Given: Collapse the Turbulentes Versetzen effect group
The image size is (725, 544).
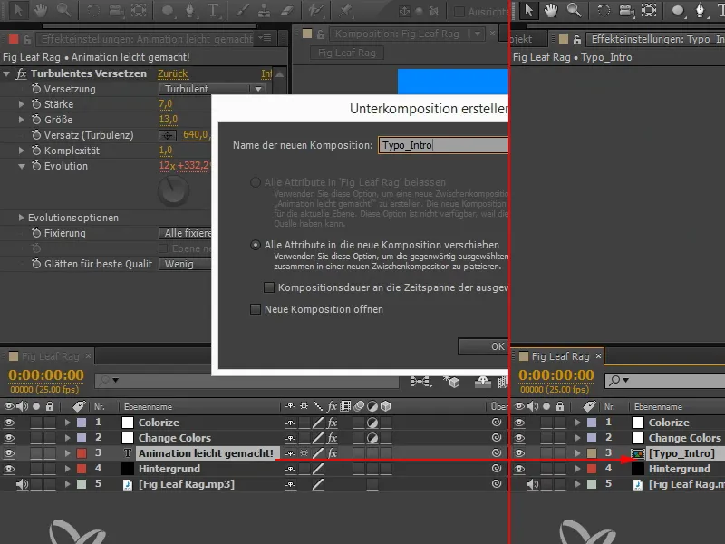Looking at the screenshot, I should coord(6,73).
